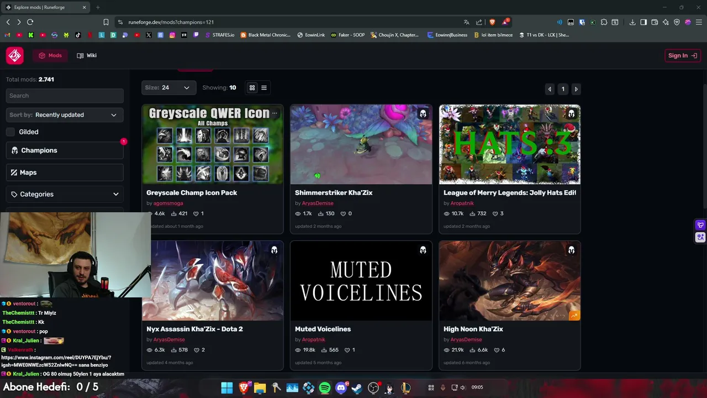Open EowinLink bookmark
The width and height of the screenshot is (707, 398).
click(311, 35)
